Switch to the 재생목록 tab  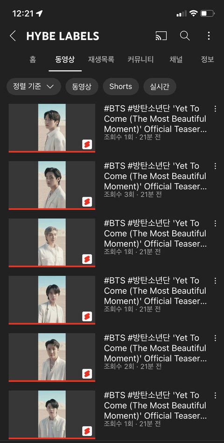[101, 60]
